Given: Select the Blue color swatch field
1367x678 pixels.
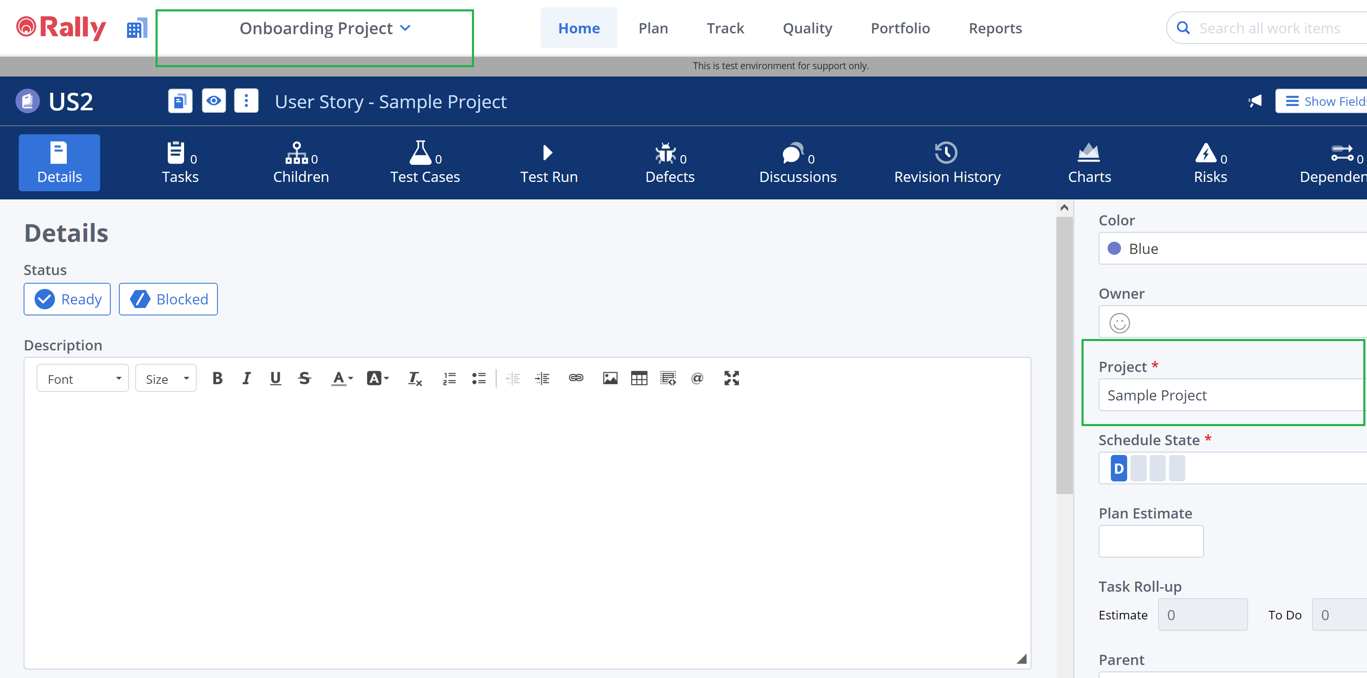Looking at the screenshot, I should (x=1231, y=249).
